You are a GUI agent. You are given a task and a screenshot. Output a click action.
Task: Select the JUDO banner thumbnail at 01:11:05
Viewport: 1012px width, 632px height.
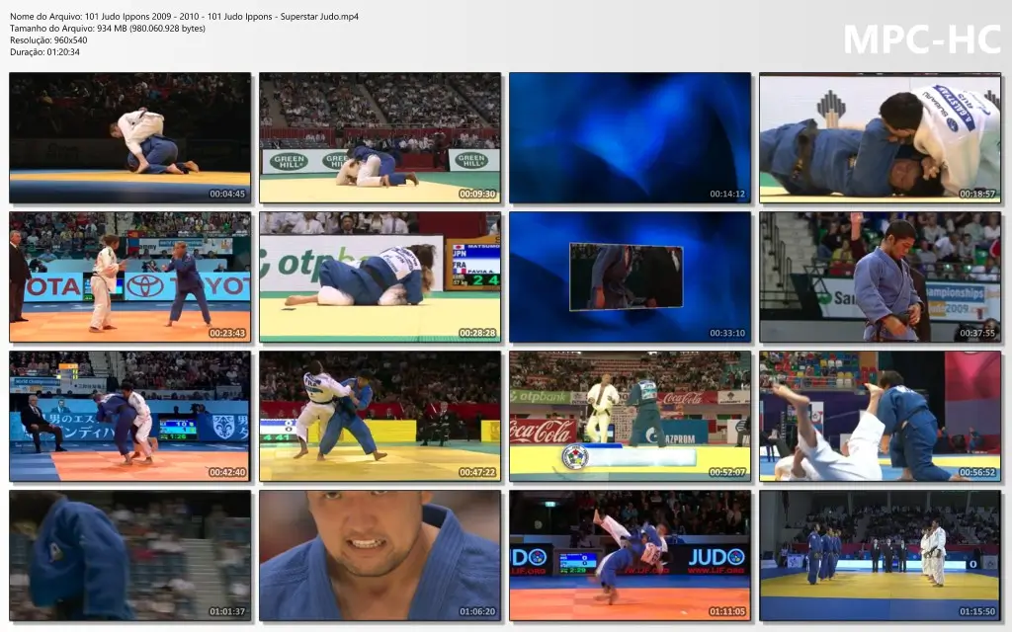click(630, 555)
